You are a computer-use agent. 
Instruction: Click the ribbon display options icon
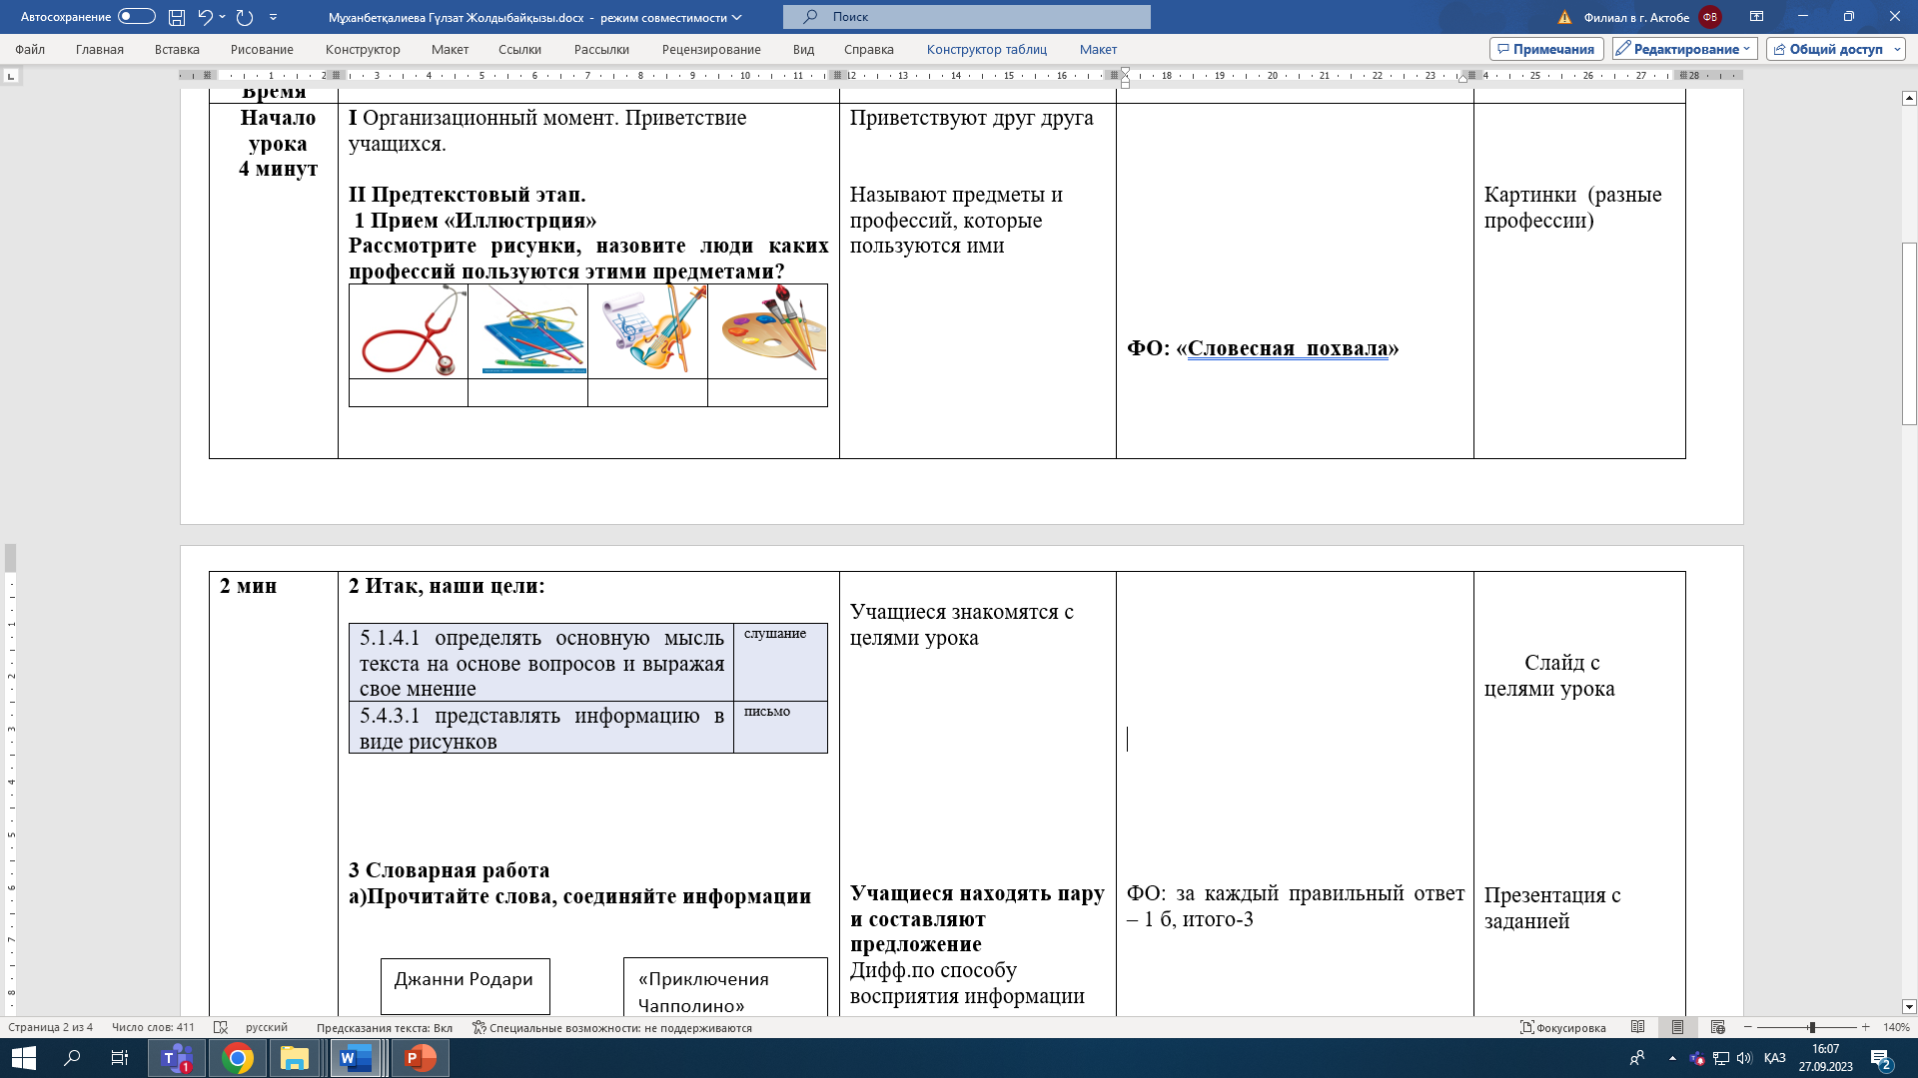1756,17
